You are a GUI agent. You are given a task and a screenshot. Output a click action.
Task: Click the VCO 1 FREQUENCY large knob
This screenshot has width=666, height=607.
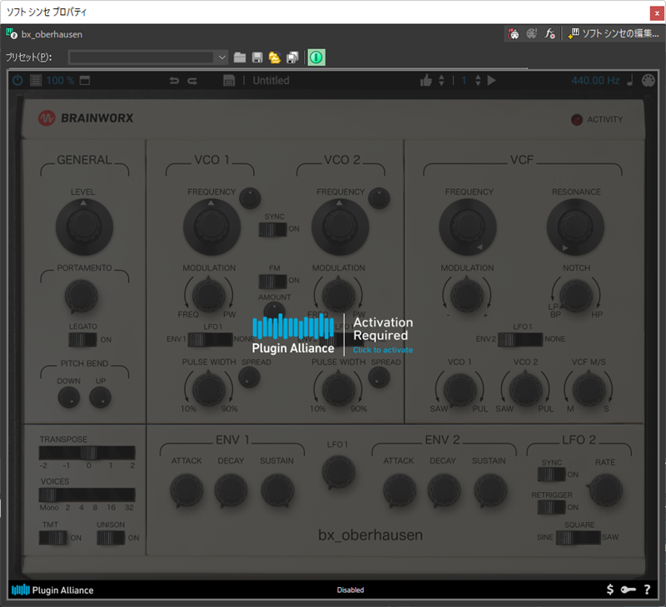211,226
